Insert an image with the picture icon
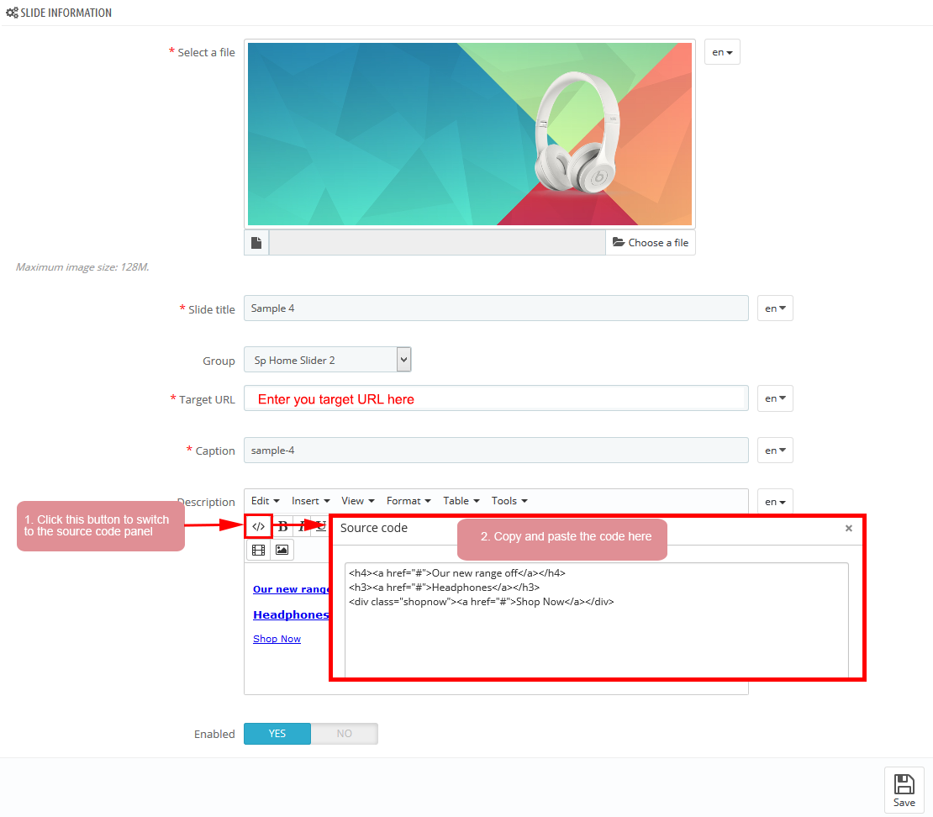This screenshot has width=933, height=817. click(282, 550)
